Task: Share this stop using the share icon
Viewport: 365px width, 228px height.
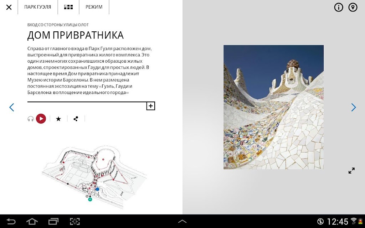Action: click(76, 119)
